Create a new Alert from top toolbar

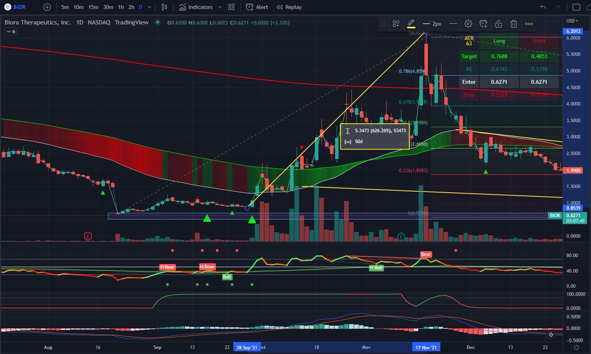point(257,7)
